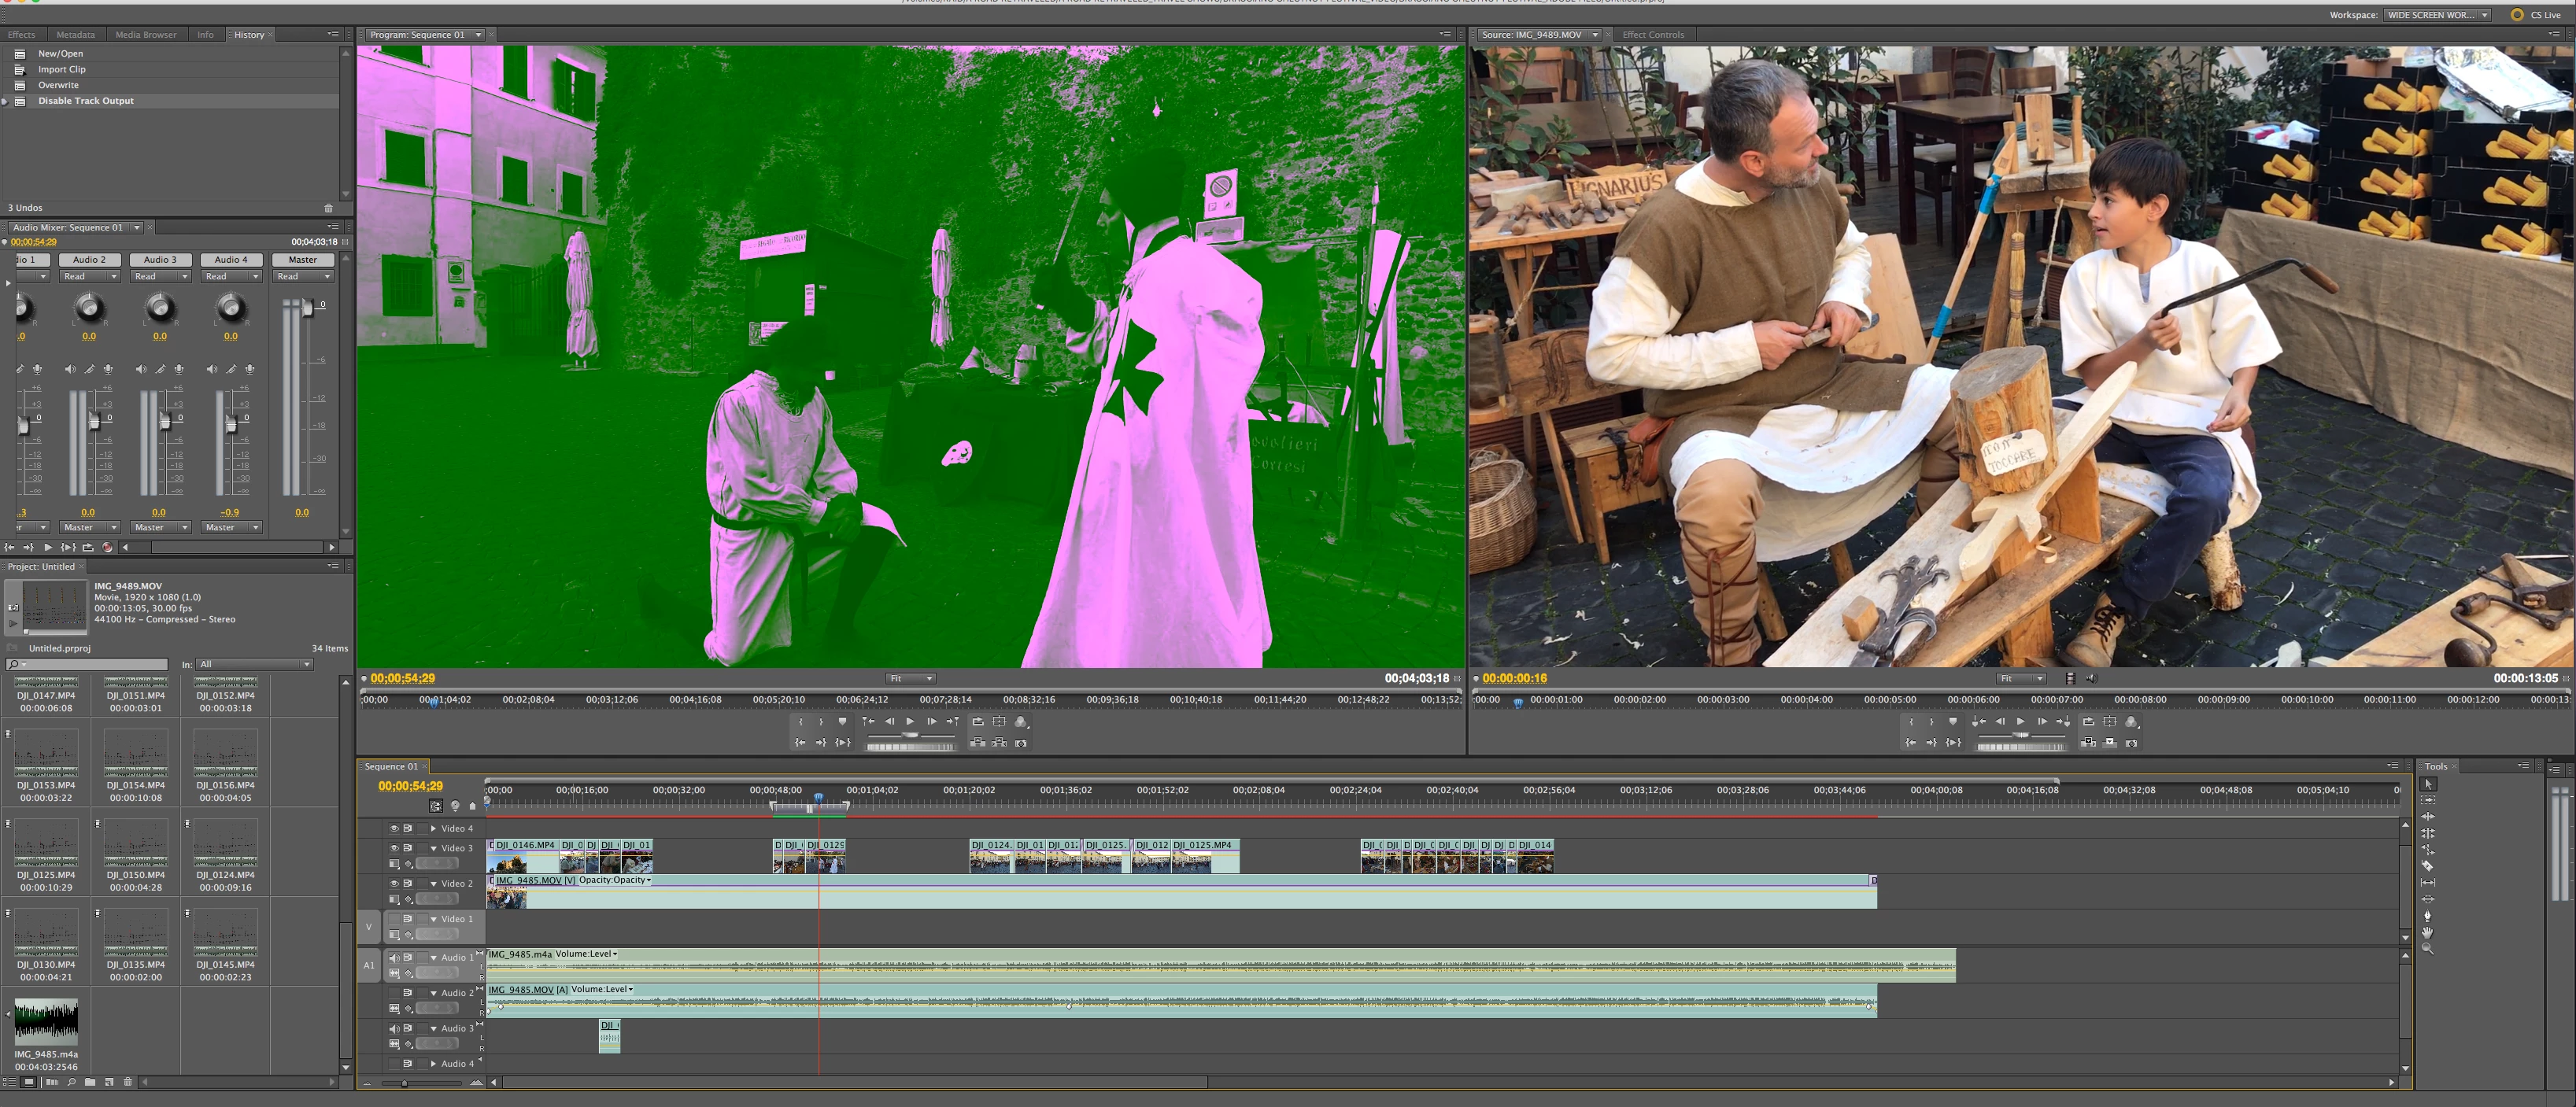Open the Media Browser tab
Screen dimensions: 2576x1107
click(x=145, y=35)
